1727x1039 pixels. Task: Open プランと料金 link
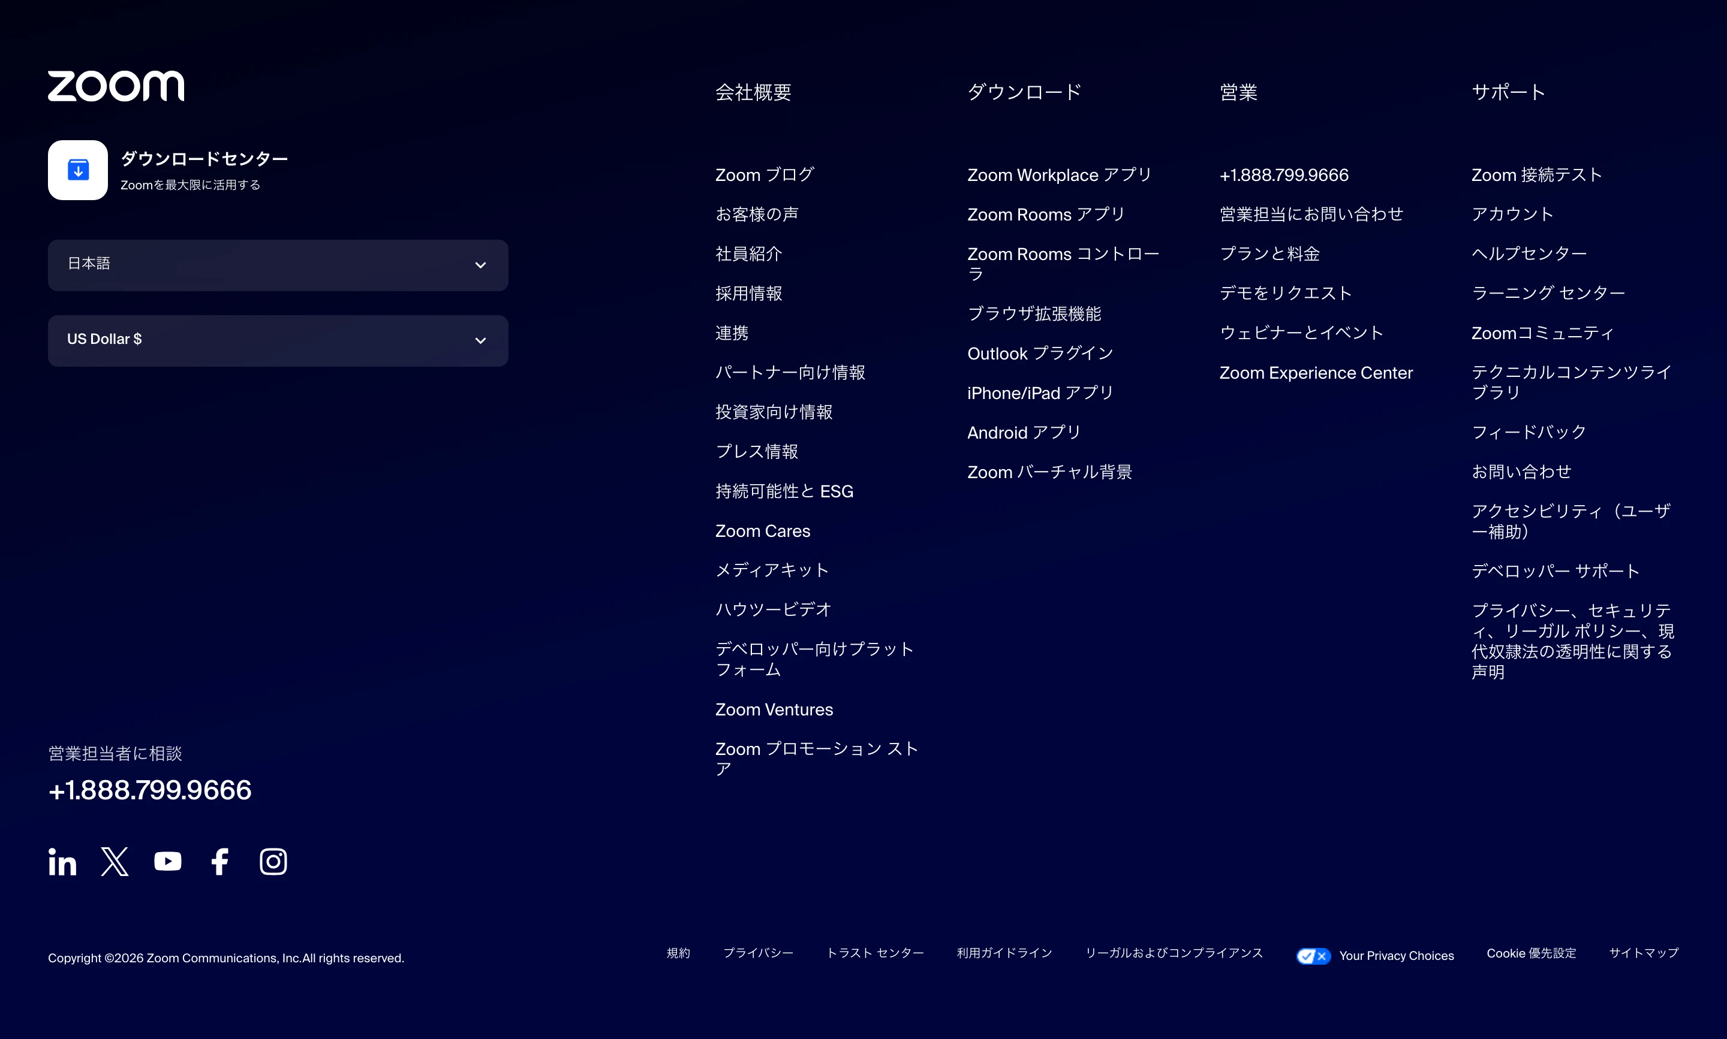(1269, 253)
